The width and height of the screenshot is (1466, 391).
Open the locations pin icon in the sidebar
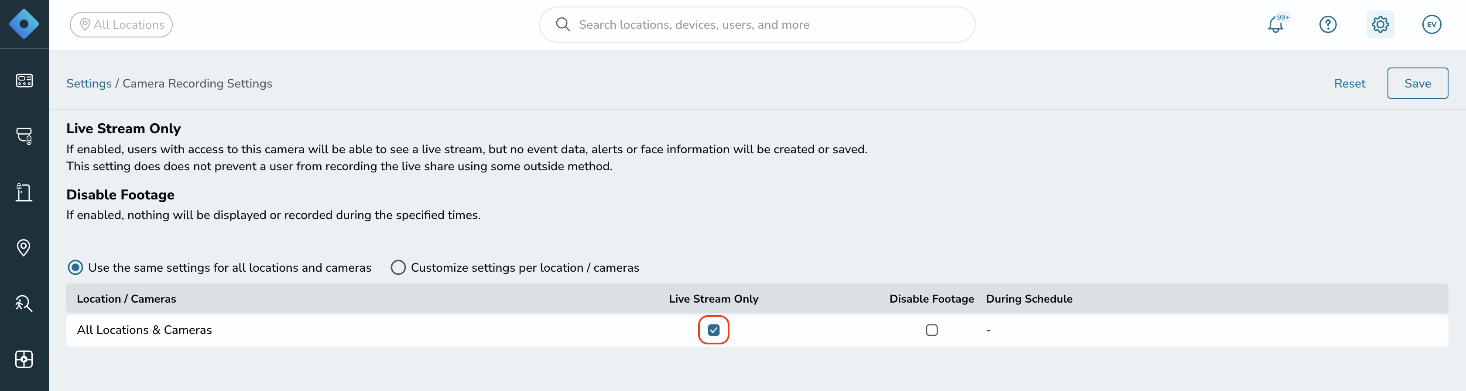pyautogui.click(x=24, y=248)
